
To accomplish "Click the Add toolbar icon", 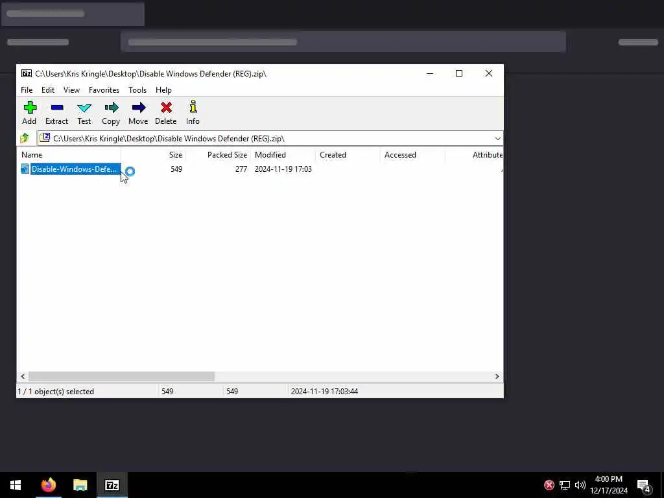I will click(30, 108).
